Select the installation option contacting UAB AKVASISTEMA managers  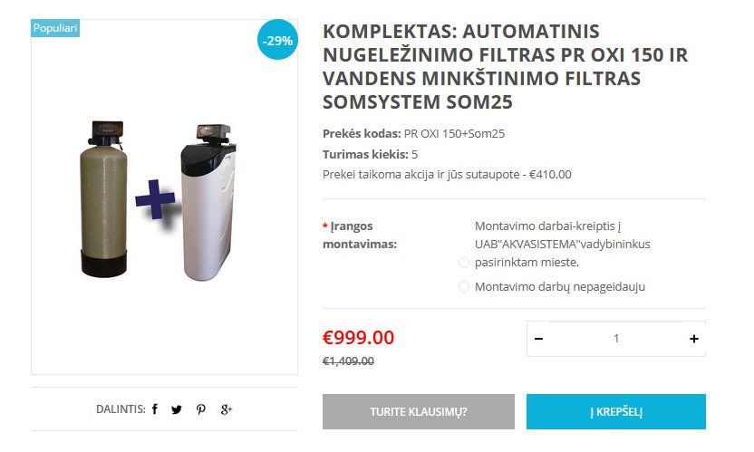pyautogui.click(x=464, y=263)
